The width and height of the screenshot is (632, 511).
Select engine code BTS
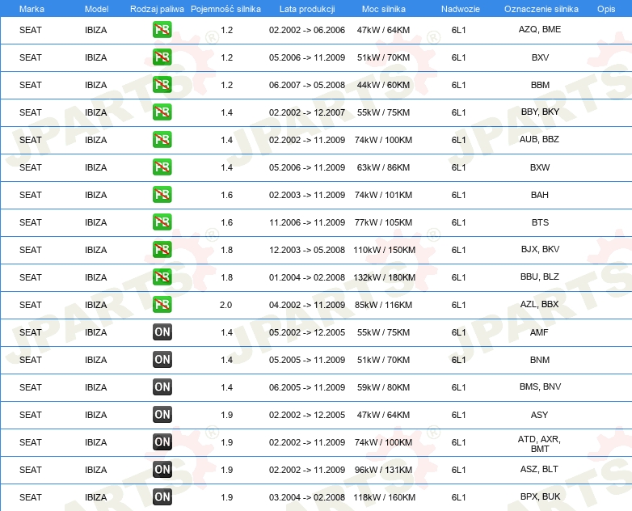540,222
